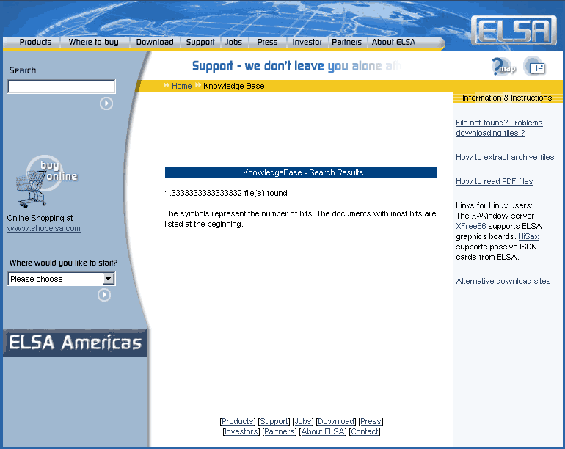This screenshot has height=449, width=565.
Task: Expand the Please choose dropdown
Action: [x=109, y=279]
